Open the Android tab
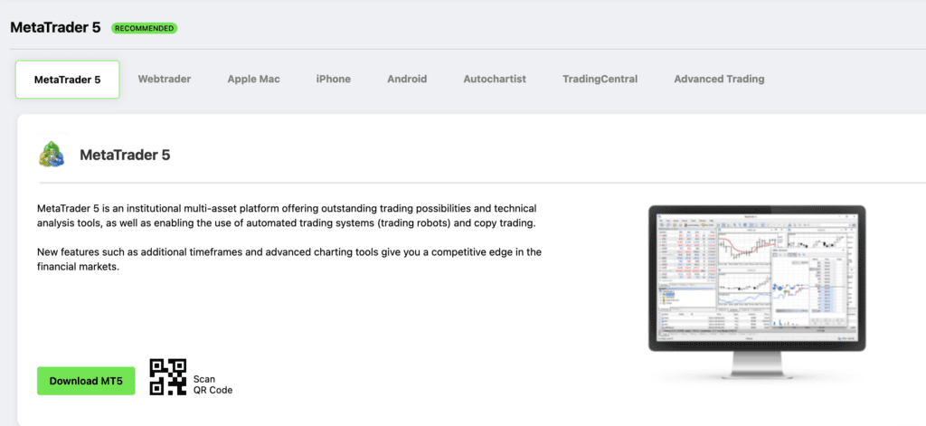 pos(407,79)
